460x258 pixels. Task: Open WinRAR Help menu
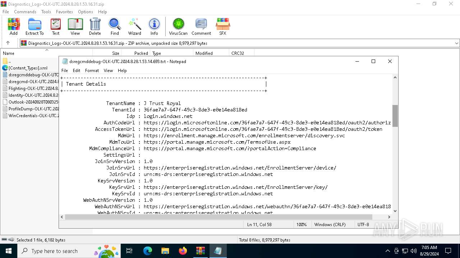(102, 12)
